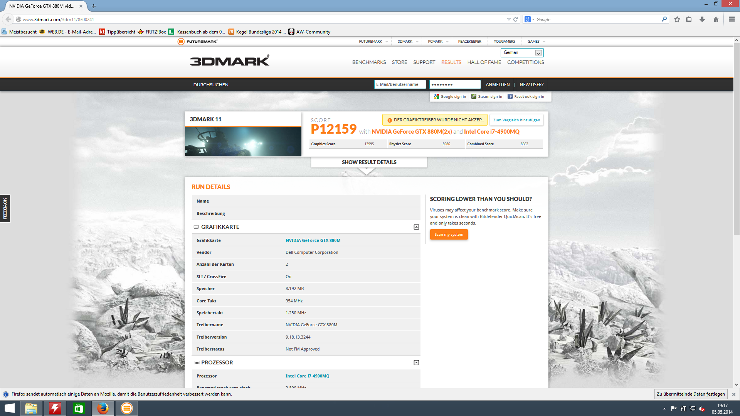Image resolution: width=740 pixels, height=416 pixels.
Task: Collapse the PROZESSOR section
Action: (x=416, y=362)
